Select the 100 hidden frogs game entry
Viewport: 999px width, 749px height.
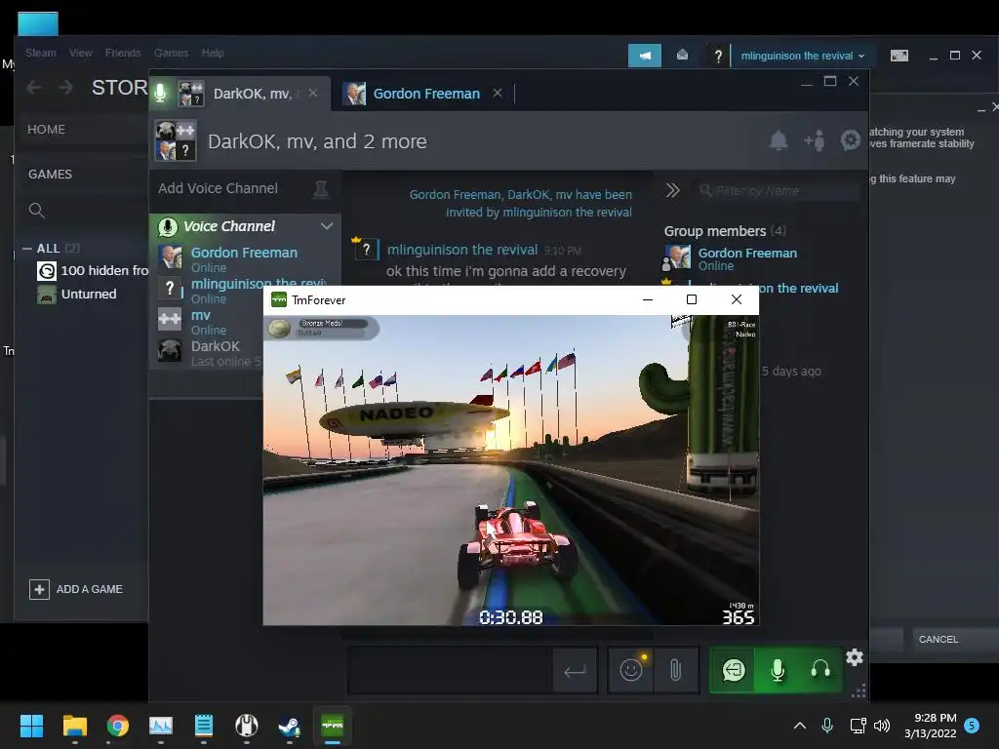coord(93,271)
